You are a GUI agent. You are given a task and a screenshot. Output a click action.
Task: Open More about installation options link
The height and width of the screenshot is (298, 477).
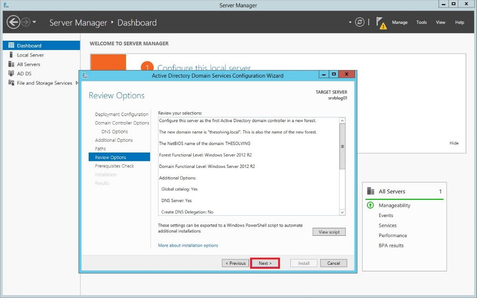(188, 246)
